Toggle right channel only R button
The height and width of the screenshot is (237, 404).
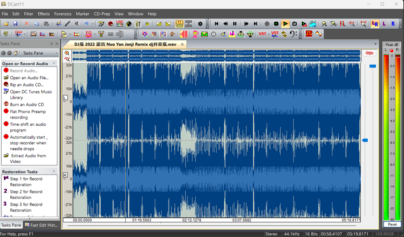pyautogui.click(x=393, y=24)
